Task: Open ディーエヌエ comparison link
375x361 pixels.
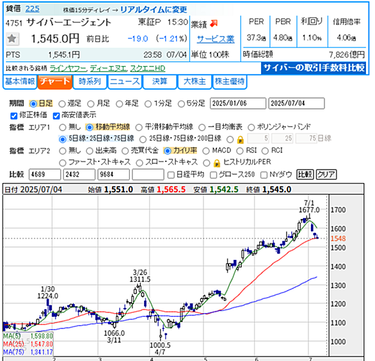Action: [108, 69]
